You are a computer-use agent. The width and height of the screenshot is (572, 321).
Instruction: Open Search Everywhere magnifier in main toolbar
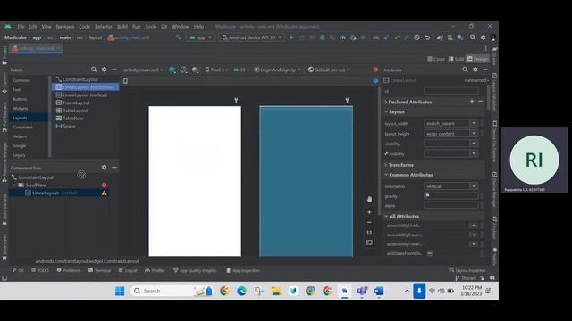point(473,37)
